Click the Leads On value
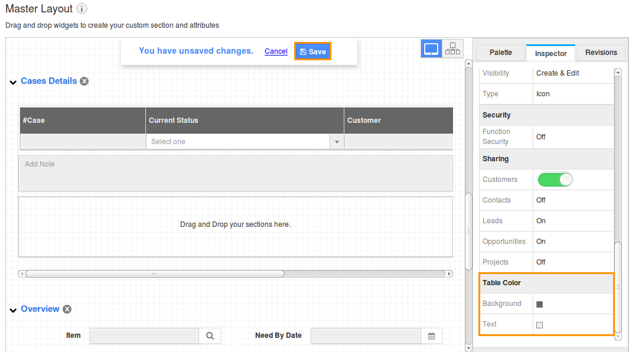Viewport: 632px width, 352px height. 540,220
